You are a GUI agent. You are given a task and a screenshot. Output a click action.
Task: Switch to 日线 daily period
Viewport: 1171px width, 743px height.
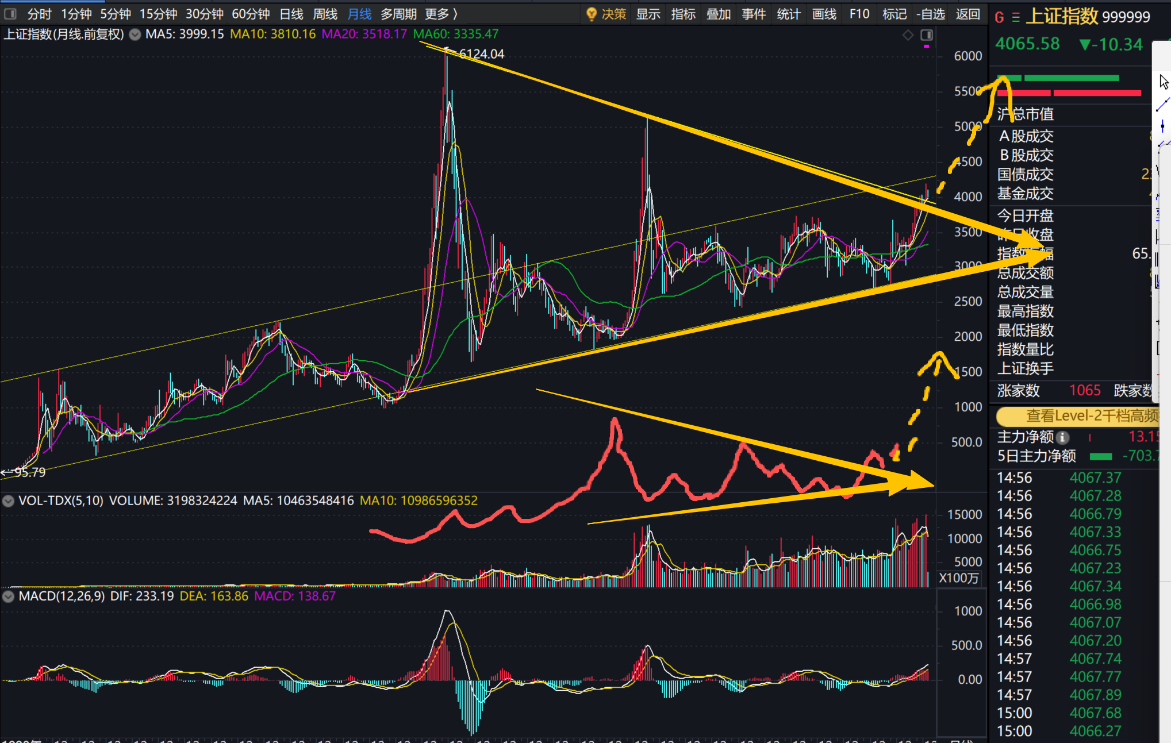pos(291,14)
